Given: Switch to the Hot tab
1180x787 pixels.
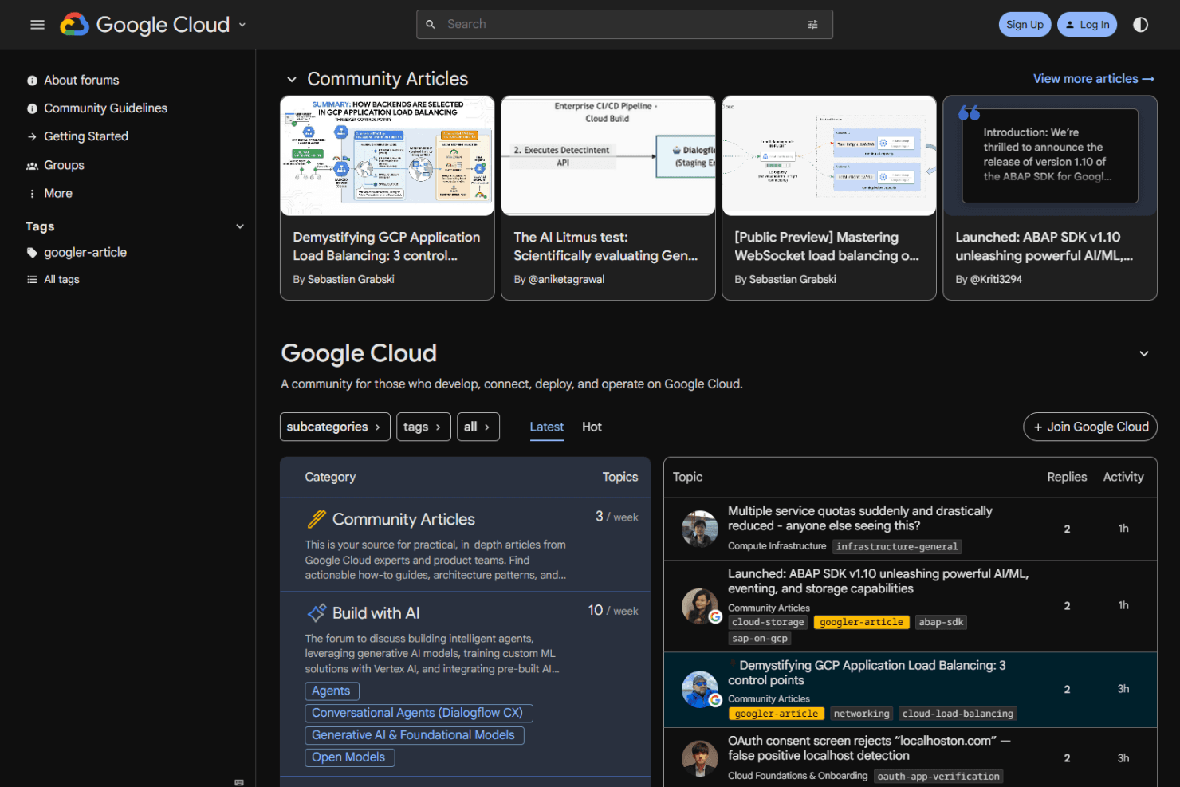Looking at the screenshot, I should (x=592, y=427).
